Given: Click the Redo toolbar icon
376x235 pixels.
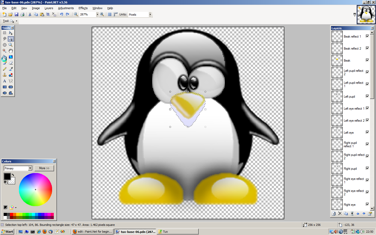Looking at the screenshot, I should pos(68,14).
